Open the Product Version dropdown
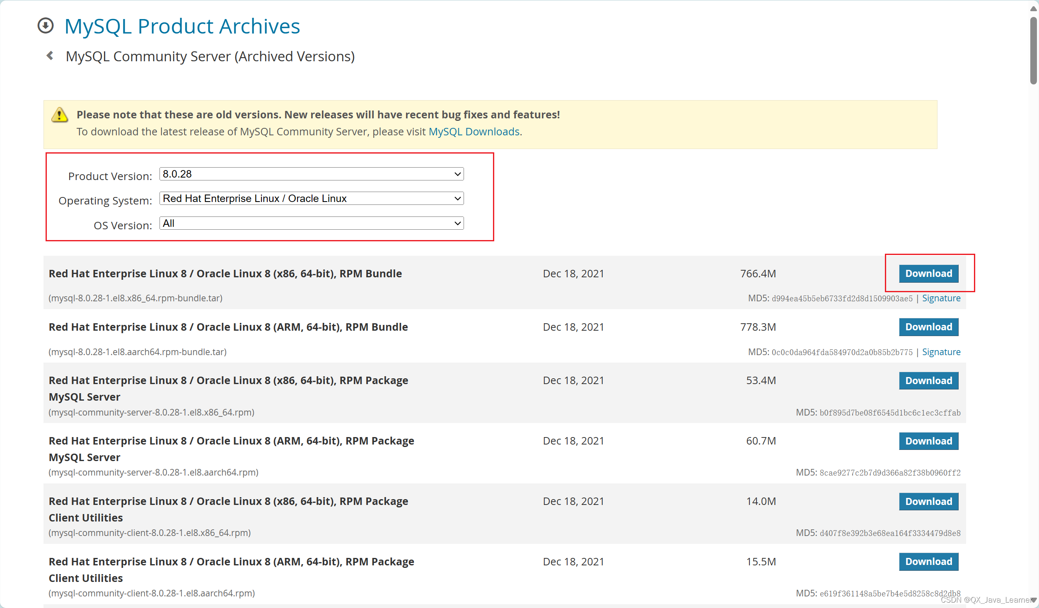1039x608 pixels. tap(312, 174)
